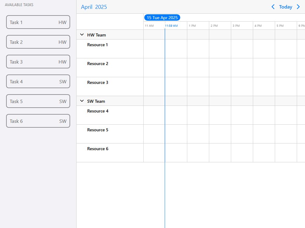Screen dimensions: 305x228
Task: Click the 1 PM time header
Action: (x=192, y=26)
